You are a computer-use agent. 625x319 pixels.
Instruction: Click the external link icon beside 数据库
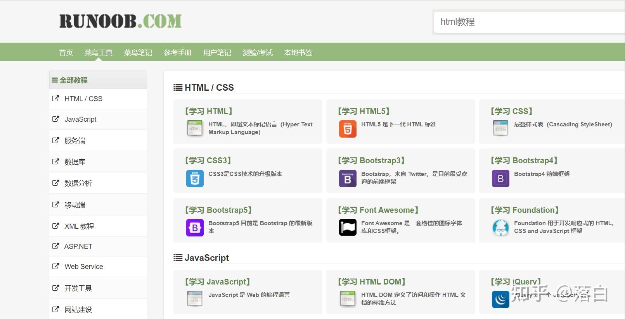tap(56, 162)
